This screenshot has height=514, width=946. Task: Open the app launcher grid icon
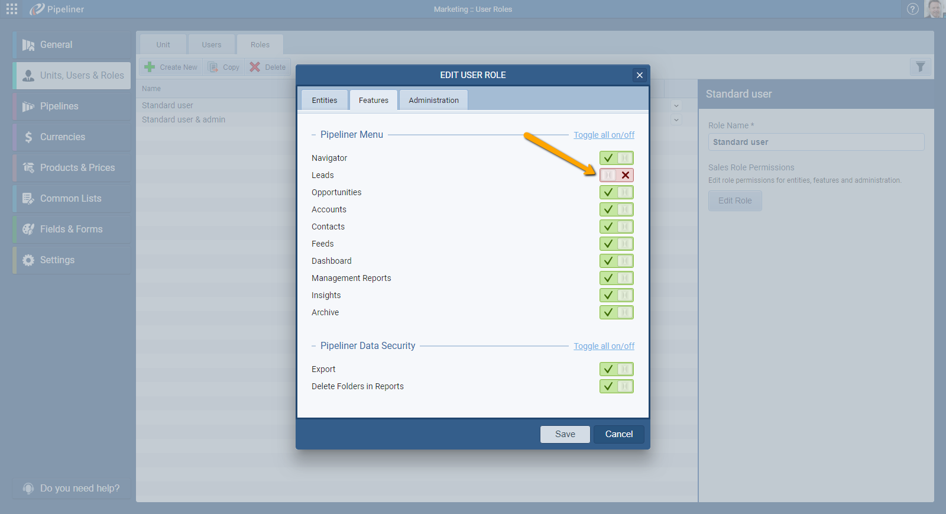[12, 9]
